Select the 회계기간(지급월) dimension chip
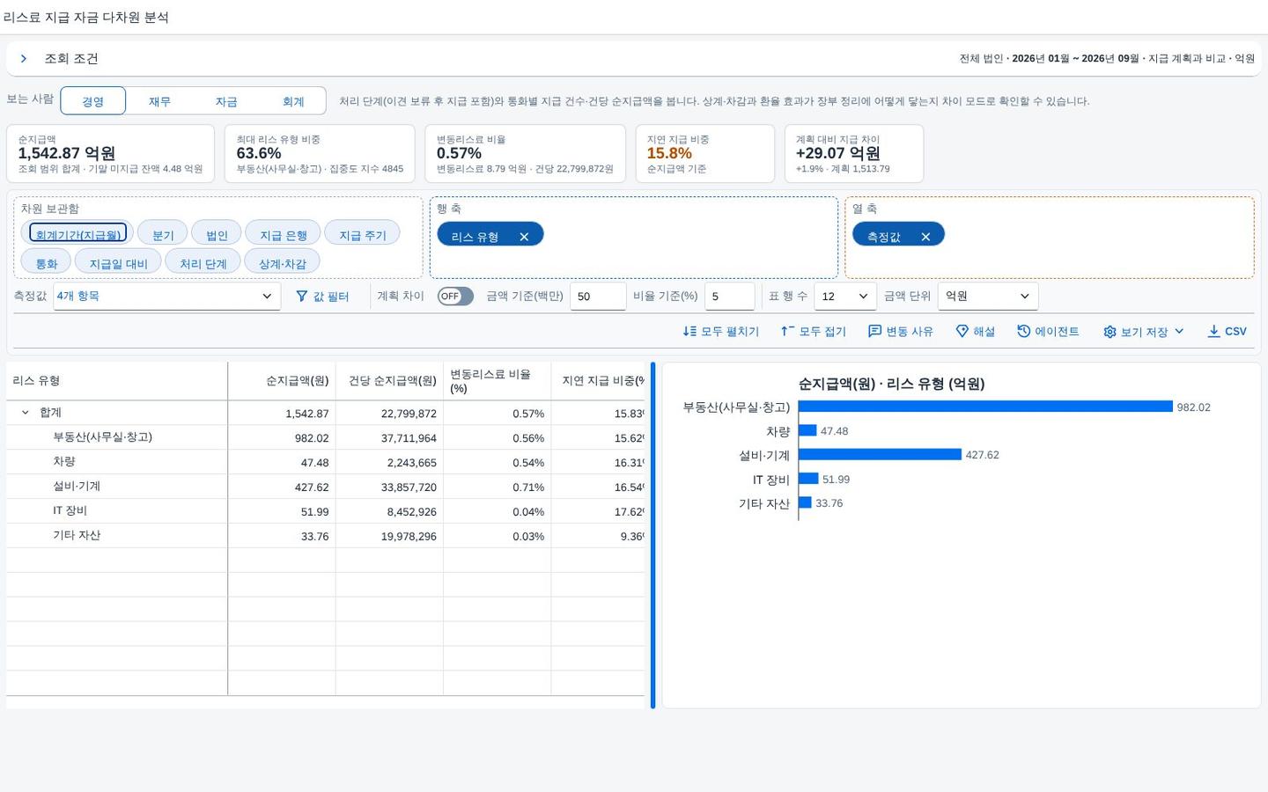Viewport: 1268px width, 792px height. pyautogui.click(x=77, y=233)
